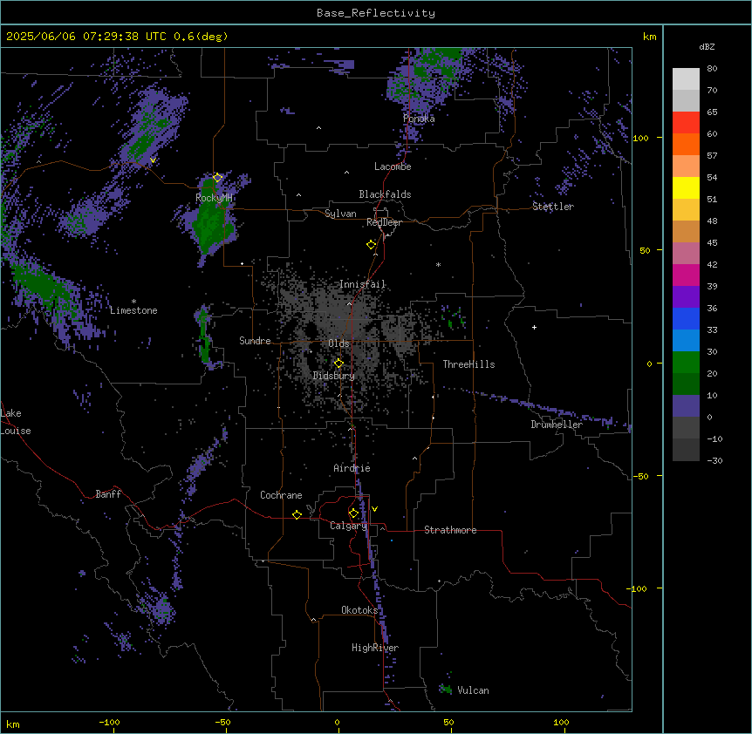752x734 pixels.
Task: Click the Cochrane label
Action: tap(281, 495)
